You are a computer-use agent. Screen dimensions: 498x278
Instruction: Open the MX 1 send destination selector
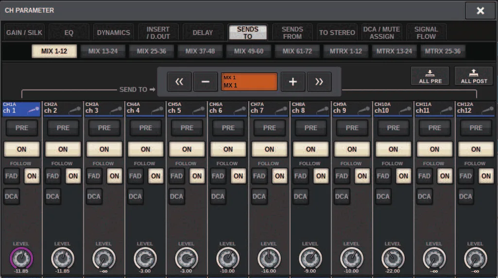pos(249,82)
